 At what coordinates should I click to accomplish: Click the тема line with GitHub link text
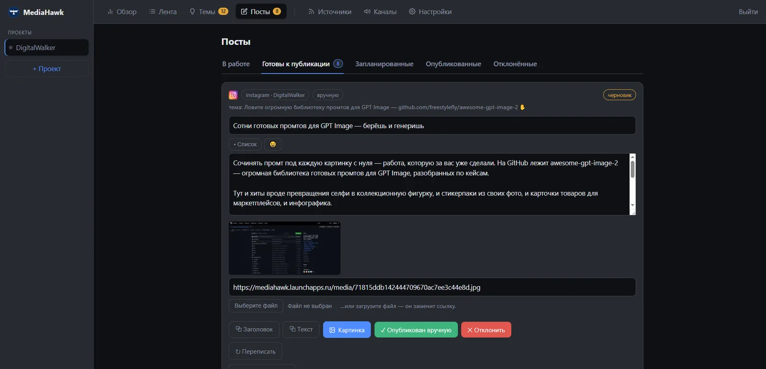point(377,107)
